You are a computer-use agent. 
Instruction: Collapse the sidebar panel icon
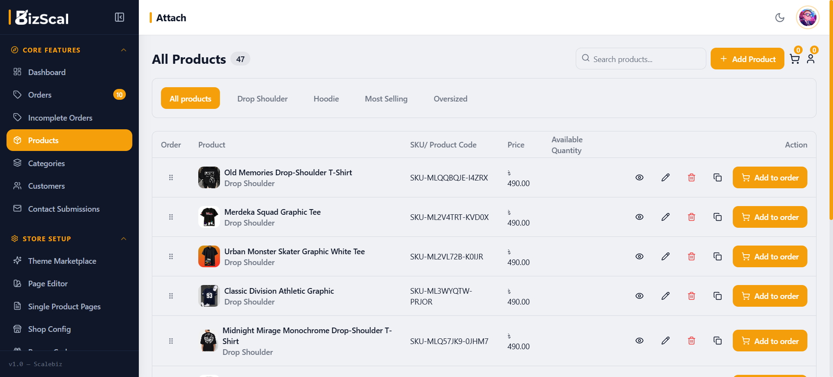[x=119, y=17]
